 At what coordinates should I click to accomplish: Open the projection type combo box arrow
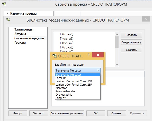pos(98,70)
